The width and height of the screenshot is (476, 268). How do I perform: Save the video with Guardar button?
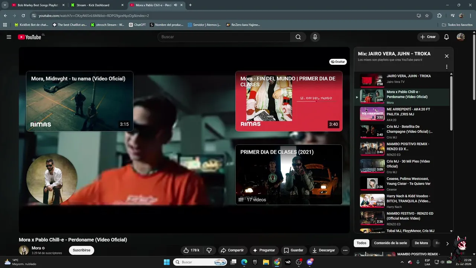294,250
